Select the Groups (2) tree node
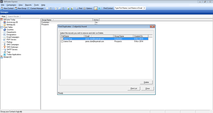The height and width of the screenshot is (113, 213). click(x=7, y=57)
